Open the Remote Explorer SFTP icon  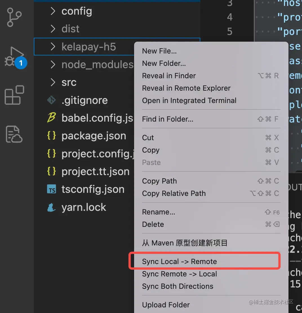tap(14, 134)
